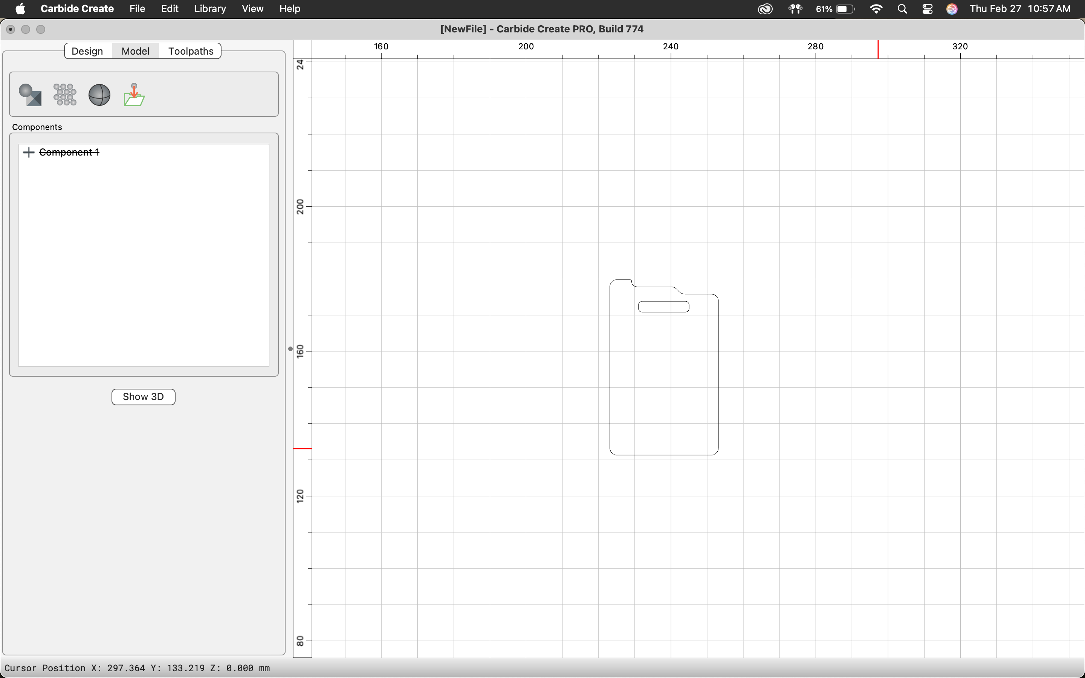
Task: Click the Import STL folder icon
Action: coord(134,95)
